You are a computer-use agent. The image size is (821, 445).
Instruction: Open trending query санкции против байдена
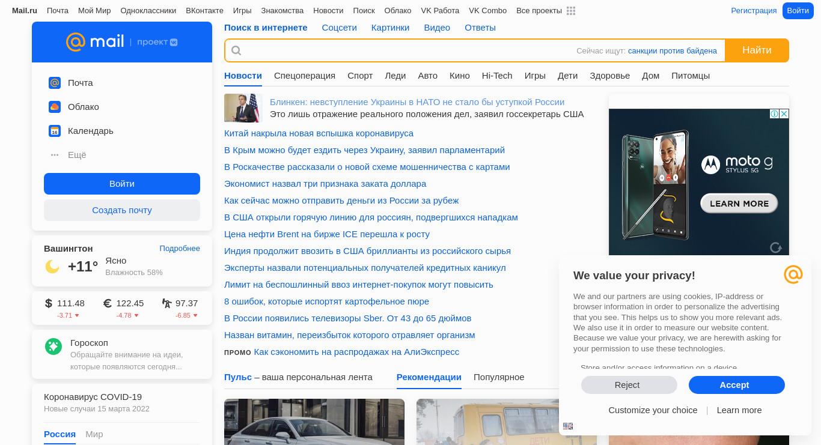pyautogui.click(x=673, y=51)
